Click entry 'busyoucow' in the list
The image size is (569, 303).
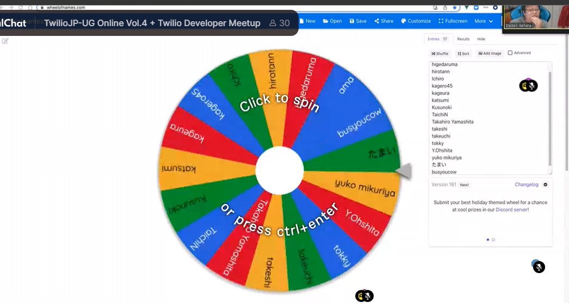point(444,172)
